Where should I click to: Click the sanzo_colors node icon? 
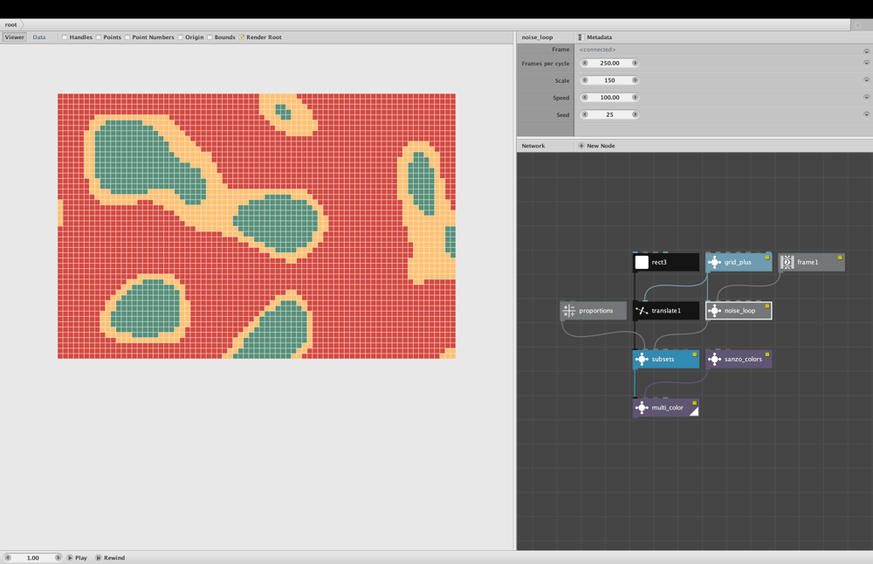[x=714, y=359]
